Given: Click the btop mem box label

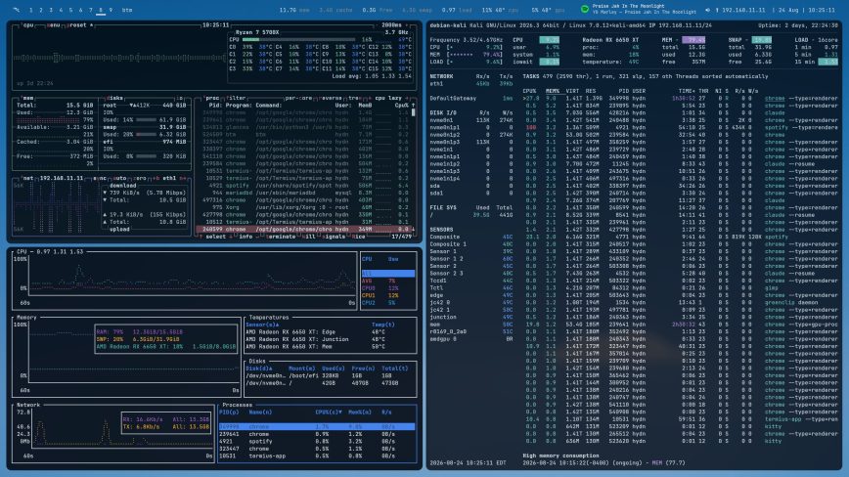Looking at the screenshot, I should click(x=28, y=98).
